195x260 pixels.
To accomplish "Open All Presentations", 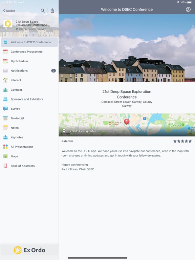I will (29, 147).
